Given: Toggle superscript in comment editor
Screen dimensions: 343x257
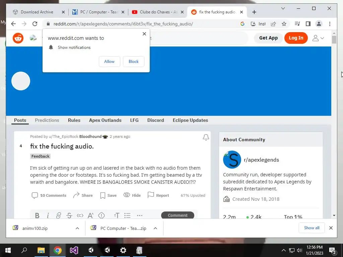Looking at the screenshot, I should coord(90,216).
